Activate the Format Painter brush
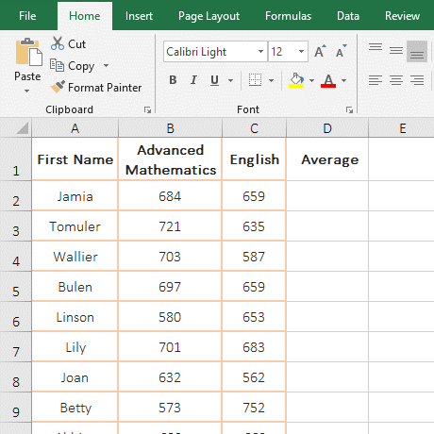 pos(58,87)
